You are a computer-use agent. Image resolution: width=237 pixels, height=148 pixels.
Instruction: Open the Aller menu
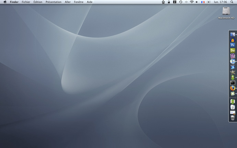pos(68,2)
